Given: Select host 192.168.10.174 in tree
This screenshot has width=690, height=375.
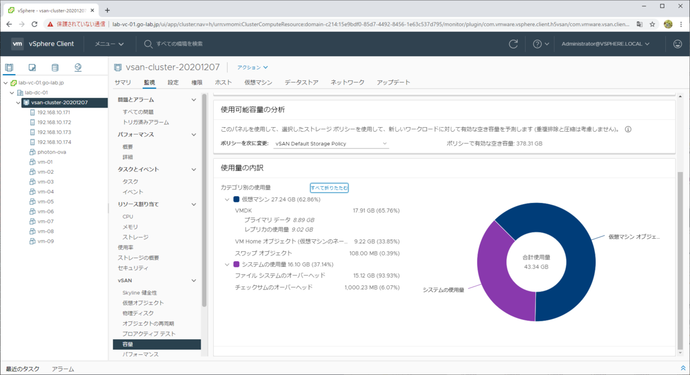Looking at the screenshot, I should click(54, 142).
